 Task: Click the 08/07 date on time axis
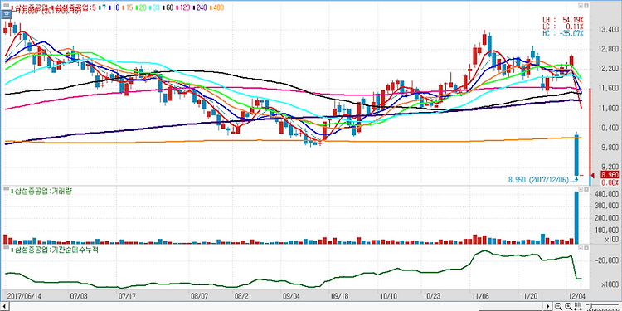[x=200, y=296]
